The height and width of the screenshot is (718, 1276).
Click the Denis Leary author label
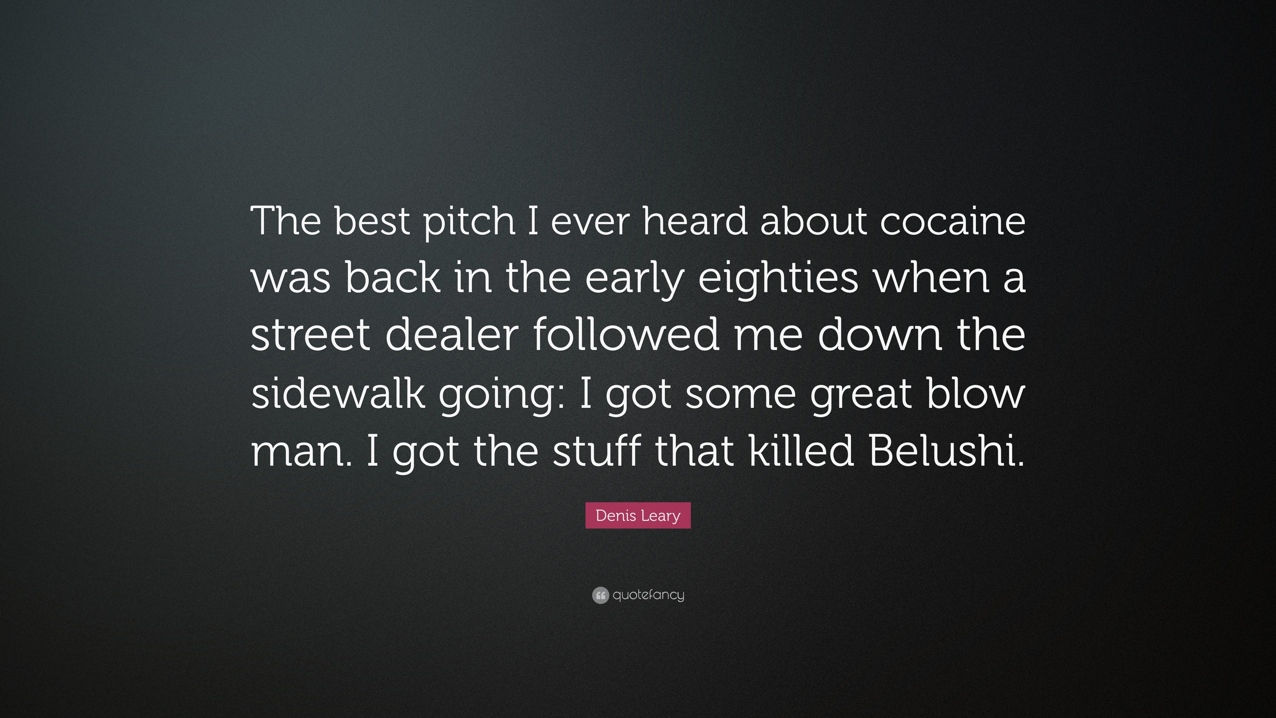pos(638,516)
